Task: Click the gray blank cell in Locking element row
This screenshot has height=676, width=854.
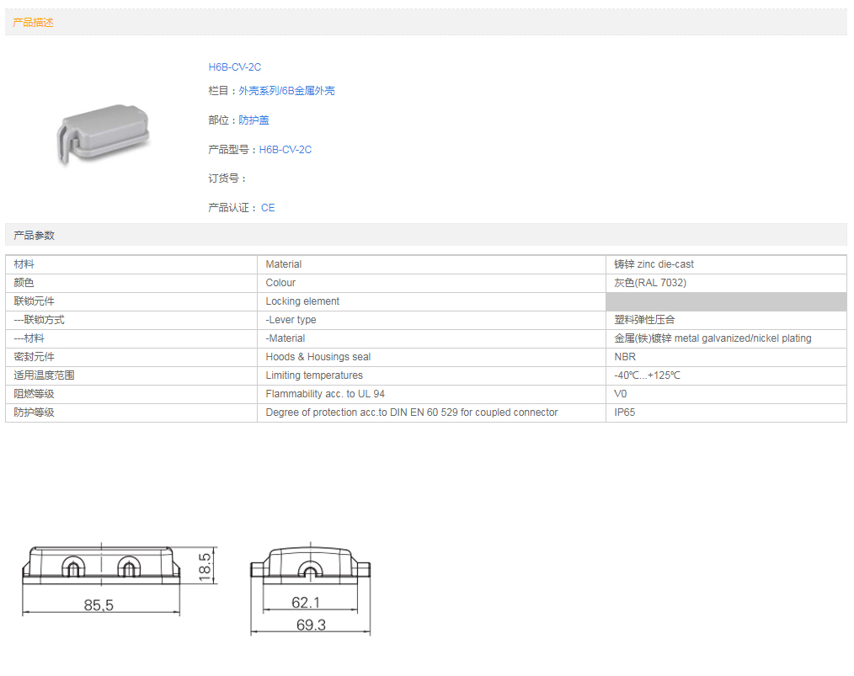Action: 725,301
